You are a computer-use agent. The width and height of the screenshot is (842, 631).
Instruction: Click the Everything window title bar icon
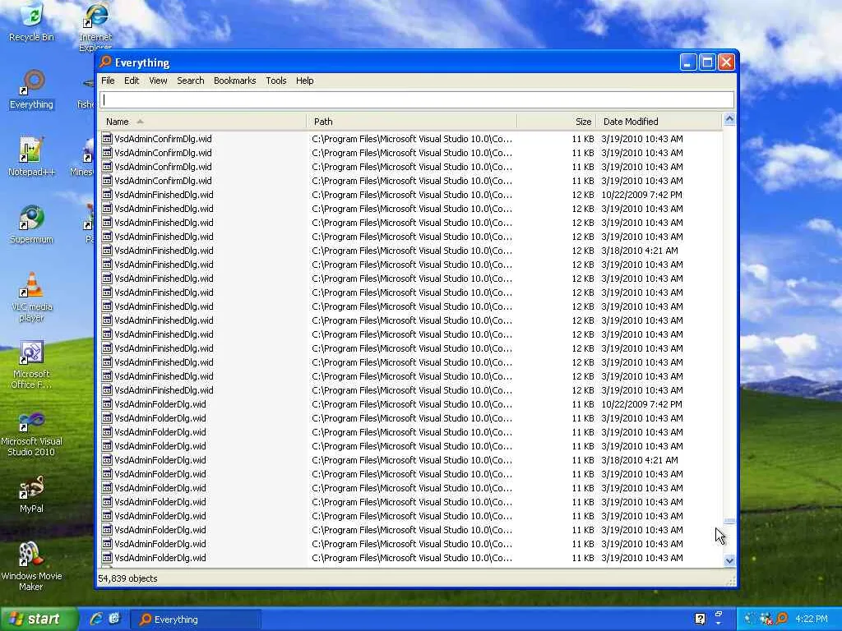click(106, 62)
